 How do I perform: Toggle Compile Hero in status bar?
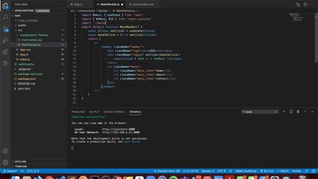pos(167,171)
